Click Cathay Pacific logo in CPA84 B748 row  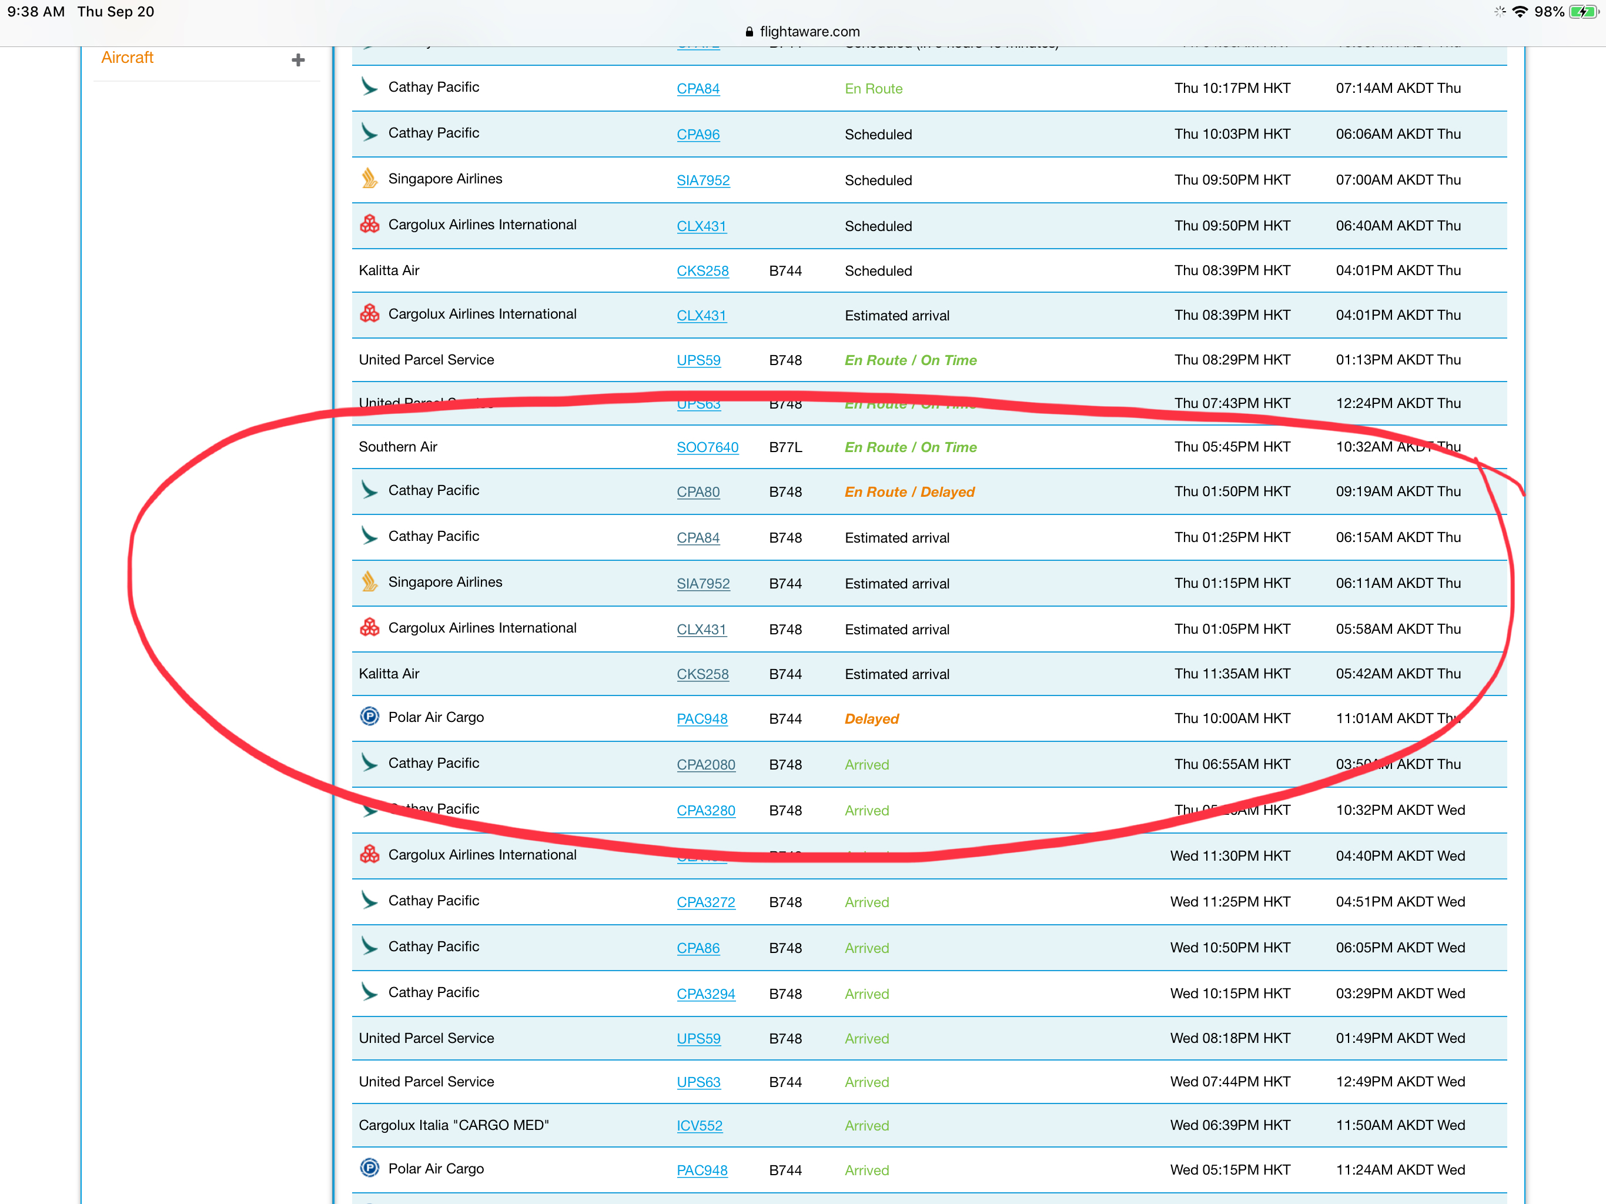point(370,535)
